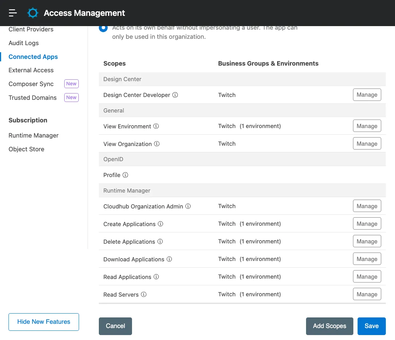Manage Download Applications scope

click(367, 259)
